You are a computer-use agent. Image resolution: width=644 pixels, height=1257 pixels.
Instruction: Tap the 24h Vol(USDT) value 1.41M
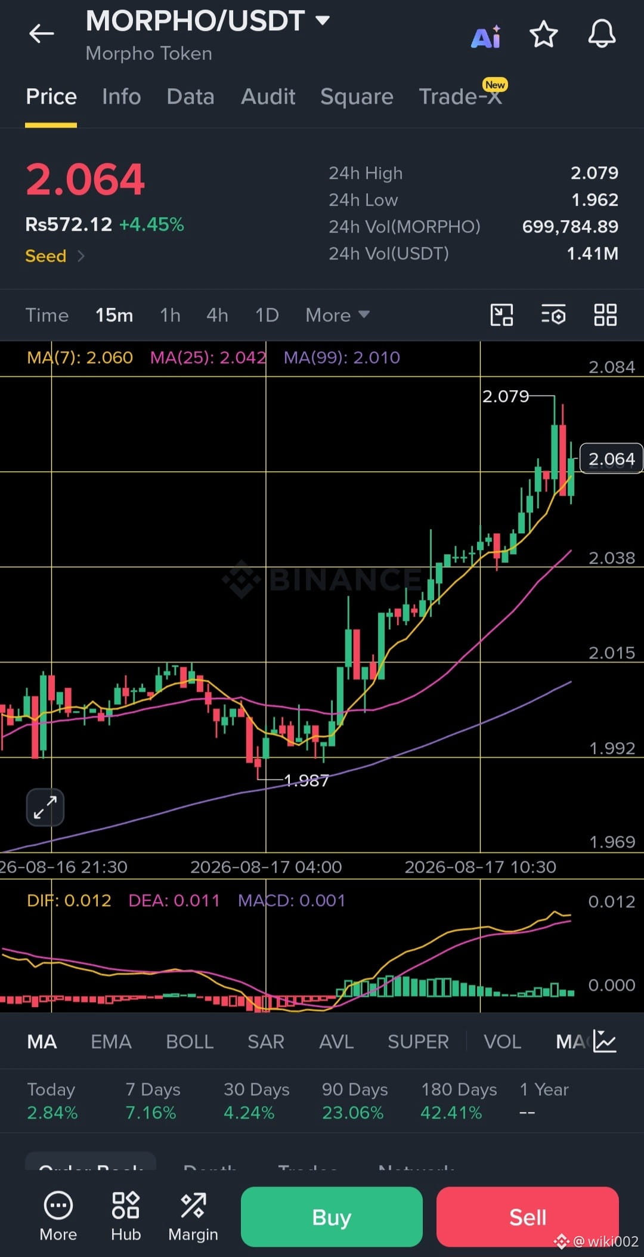(592, 254)
